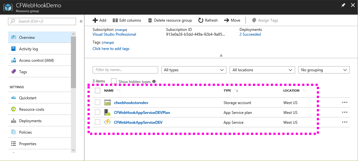Click the sidebar scrollbar down arrow

pos(73,150)
